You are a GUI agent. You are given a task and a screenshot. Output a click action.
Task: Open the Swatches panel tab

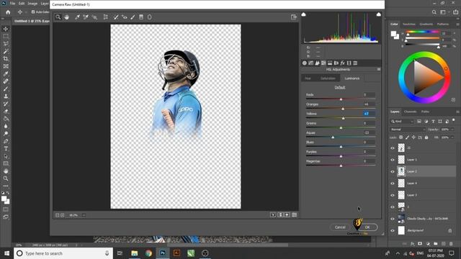[409, 24]
